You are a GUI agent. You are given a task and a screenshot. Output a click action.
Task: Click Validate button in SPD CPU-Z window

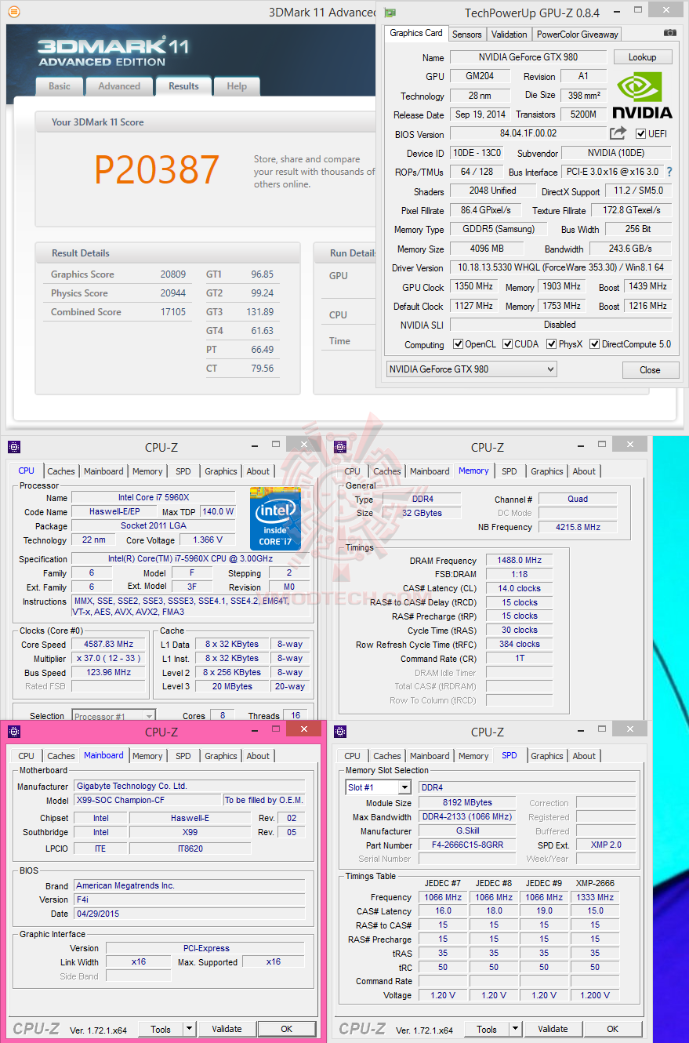[553, 1029]
